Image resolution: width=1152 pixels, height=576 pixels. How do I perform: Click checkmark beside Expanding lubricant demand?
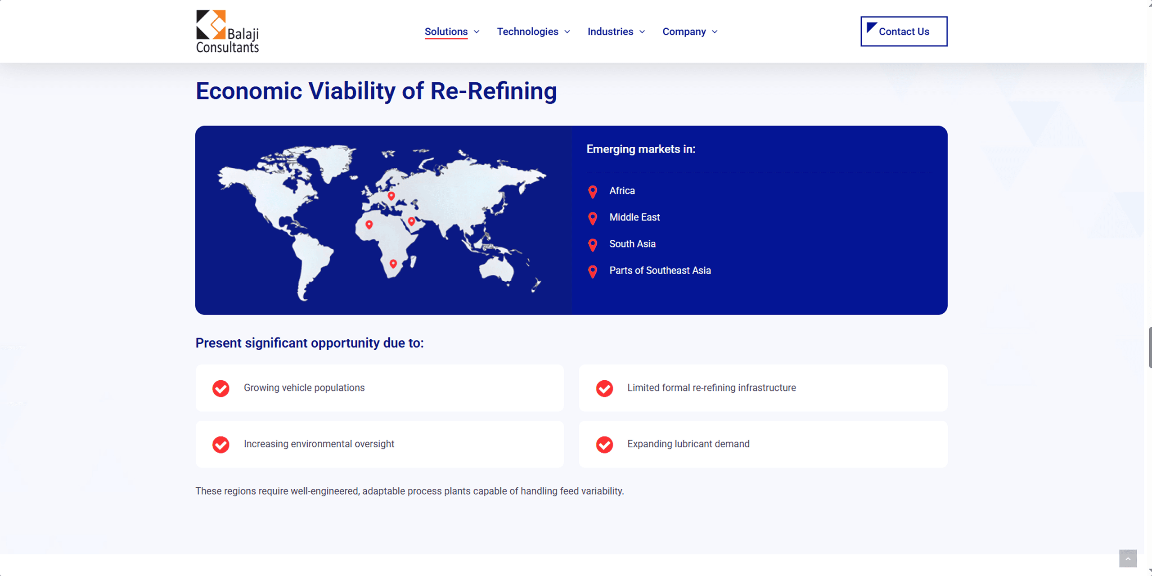click(604, 445)
